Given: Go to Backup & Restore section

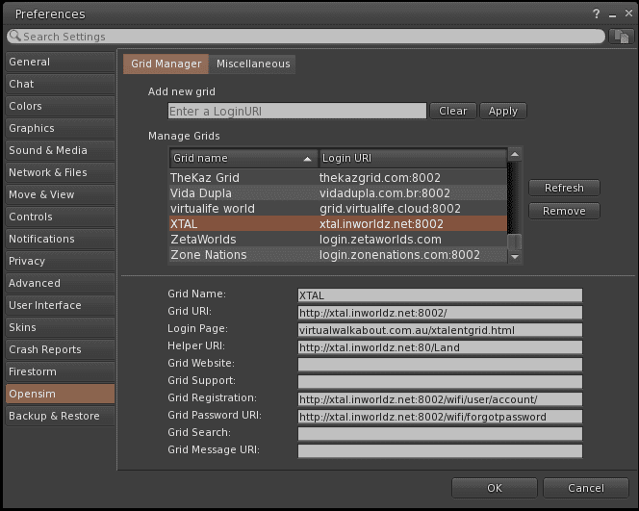Looking at the screenshot, I should (x=60, y=416).
